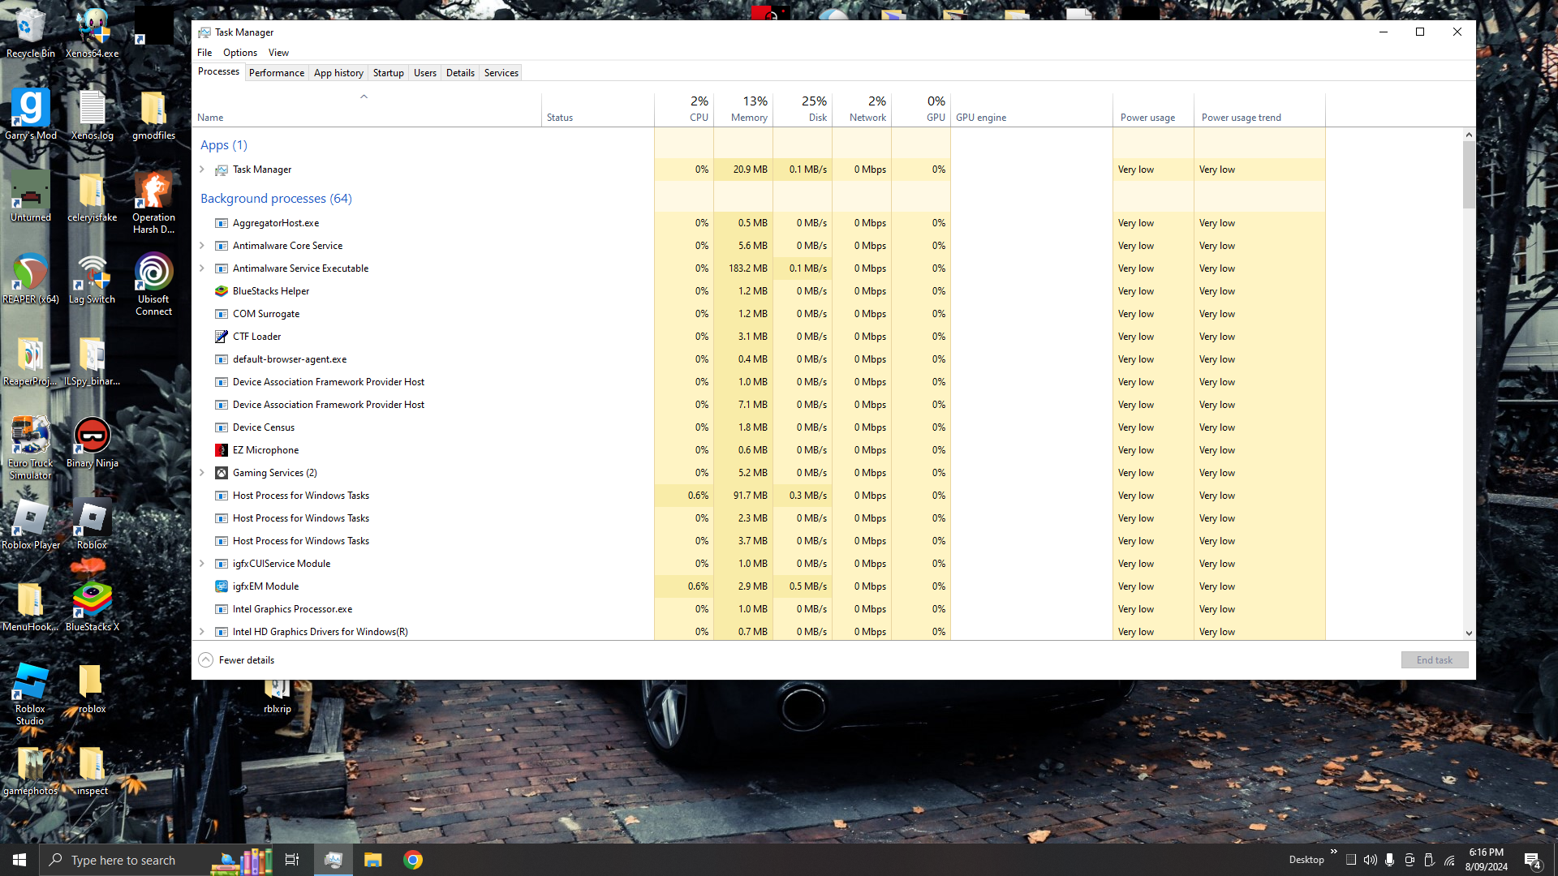This screenshot has width=1558, height=876.
Task: Click the CTF Loader process icon
Action: [x=221, y=337]
